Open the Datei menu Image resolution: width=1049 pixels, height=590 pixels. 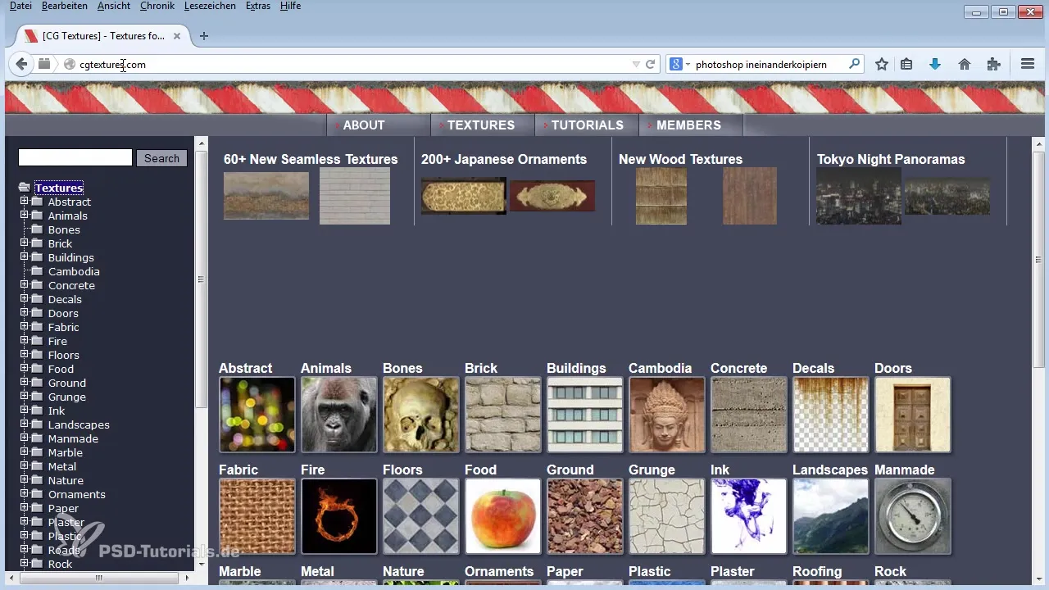point(20,6)
